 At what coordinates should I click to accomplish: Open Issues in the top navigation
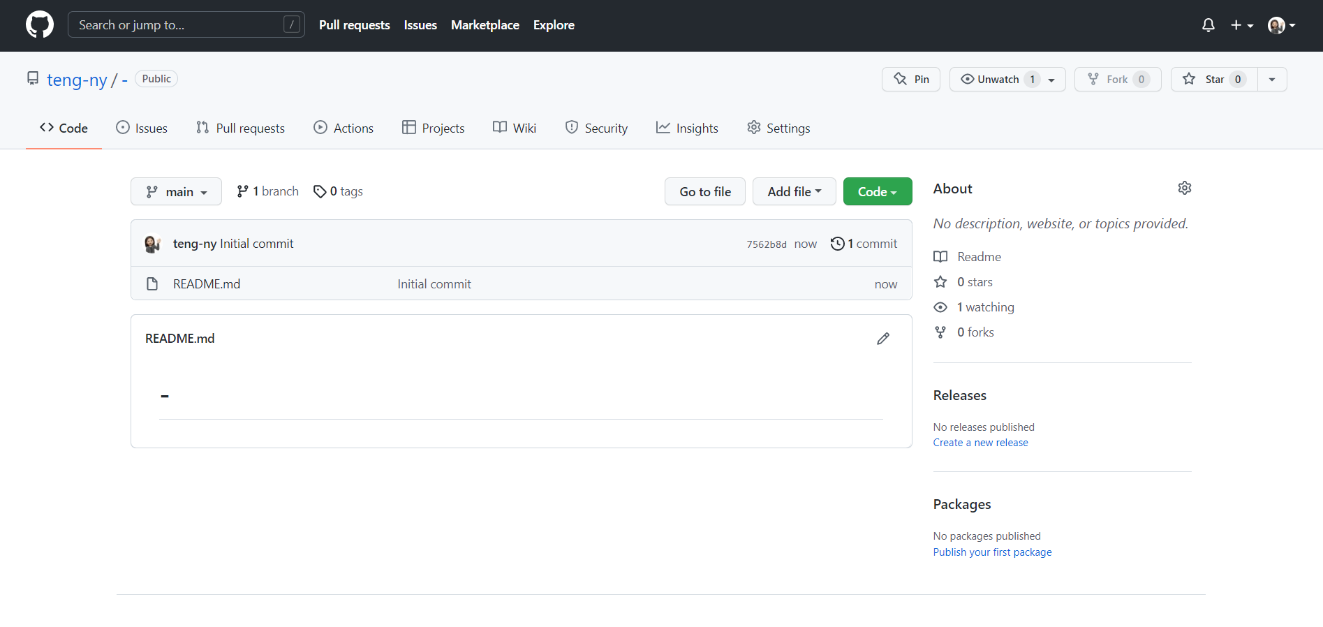point(420,25)
